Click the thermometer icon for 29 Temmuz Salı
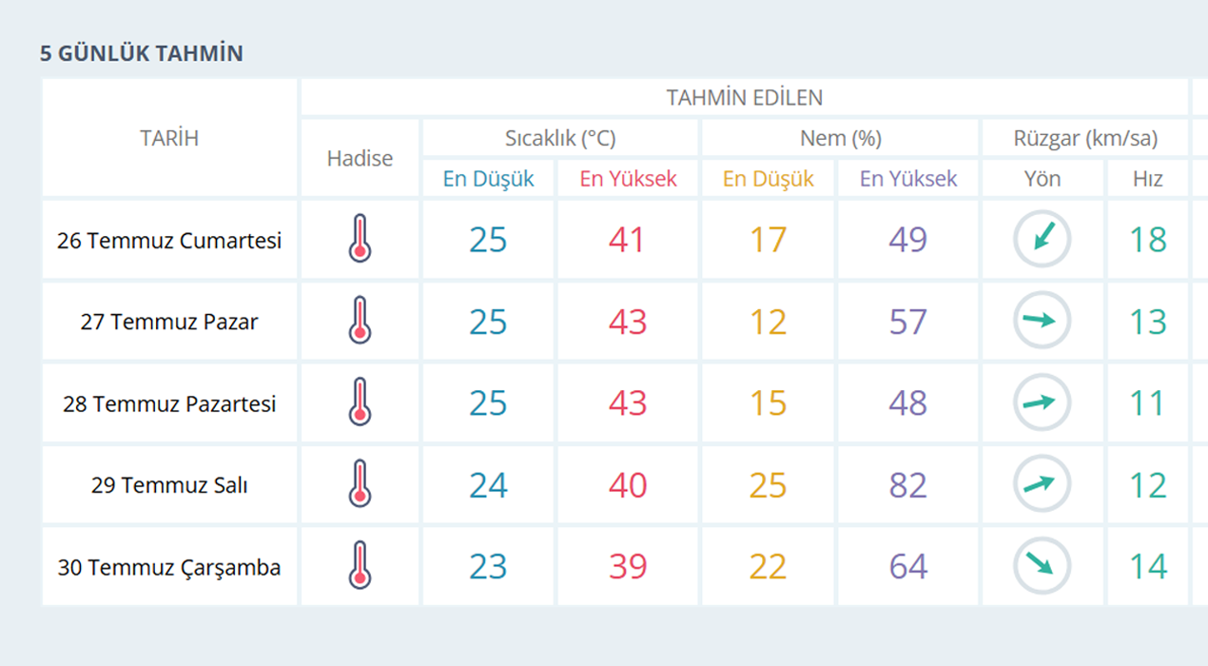The image size is (1208, 666). [x=360, y=485]
